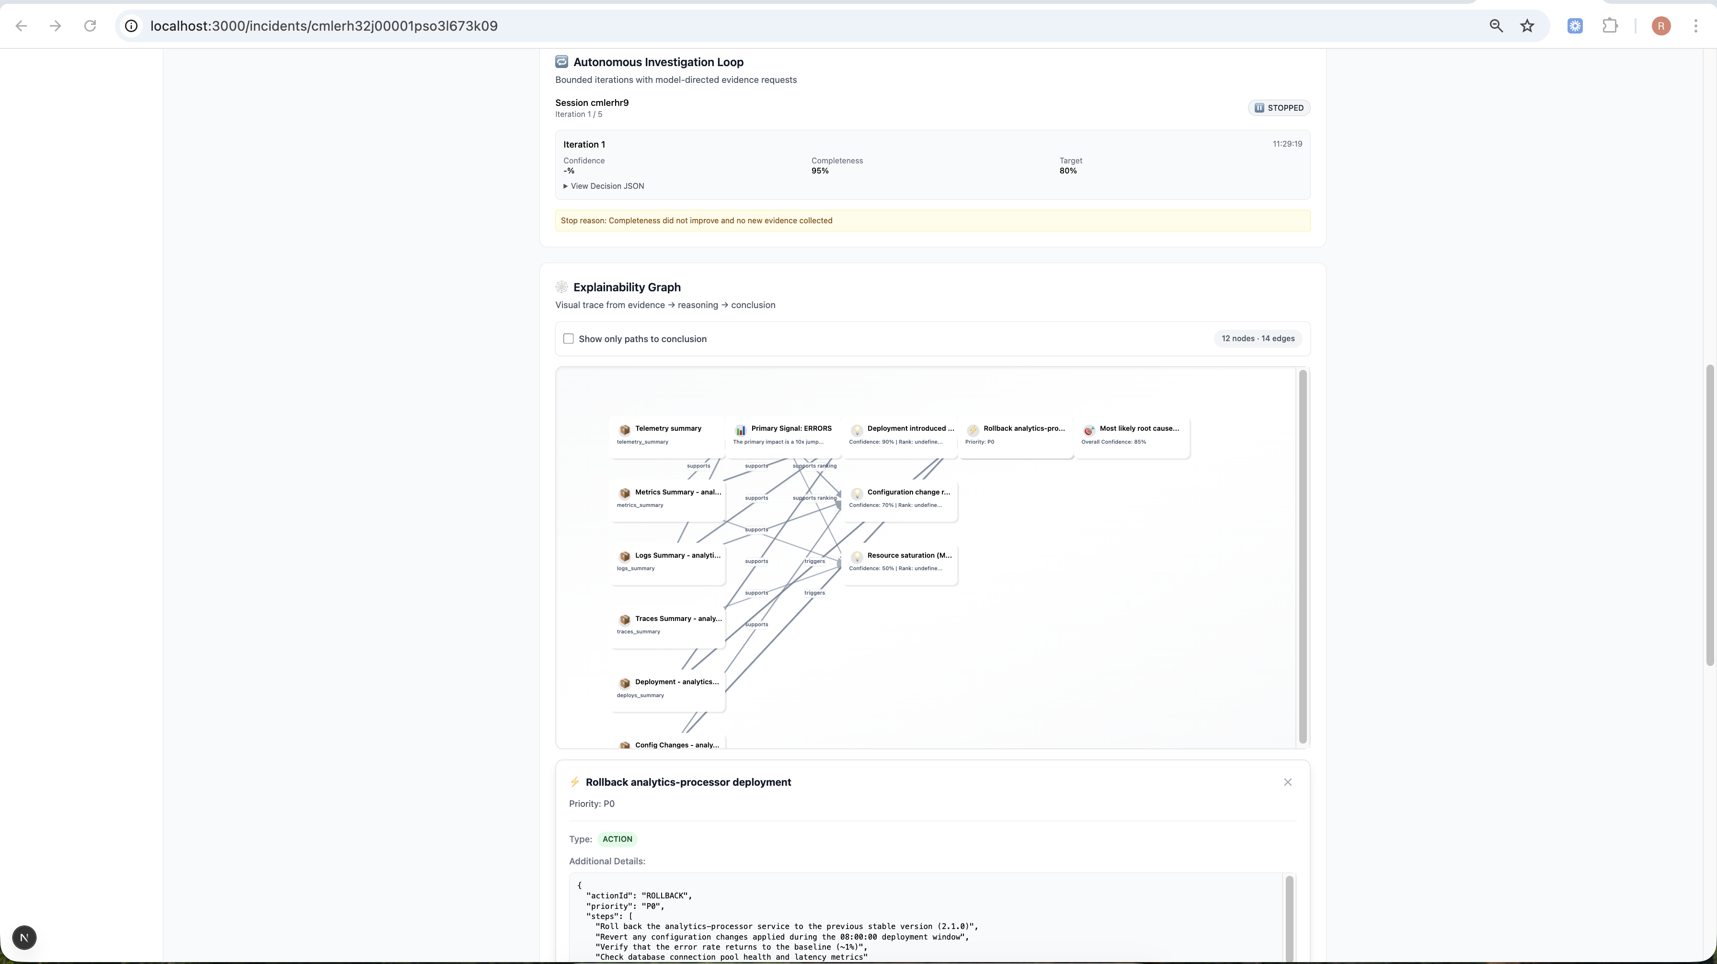Open the Chrome profile avatar menu
This screenshot has width=1717, height=964.
point(1660,26)
